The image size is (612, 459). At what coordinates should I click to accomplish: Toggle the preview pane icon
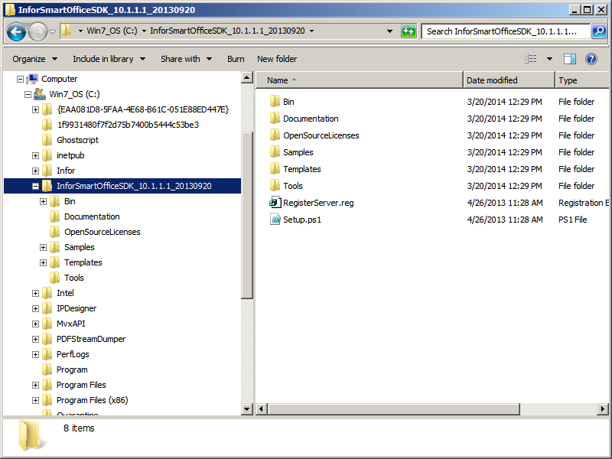click(569, 59)
